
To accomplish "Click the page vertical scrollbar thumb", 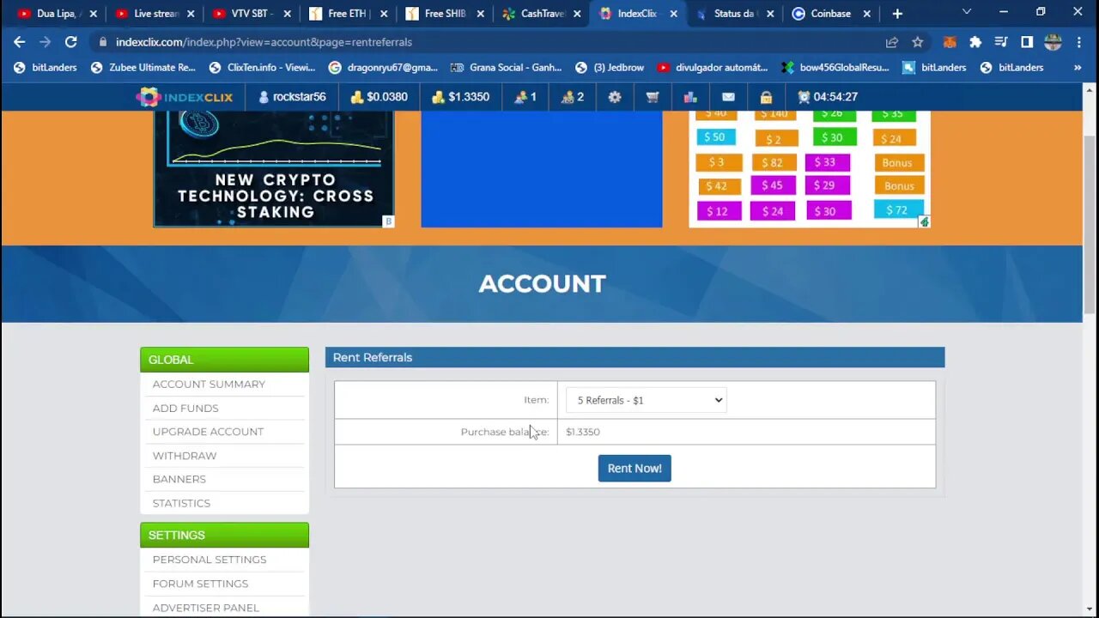I will [x=1090, y=223].
